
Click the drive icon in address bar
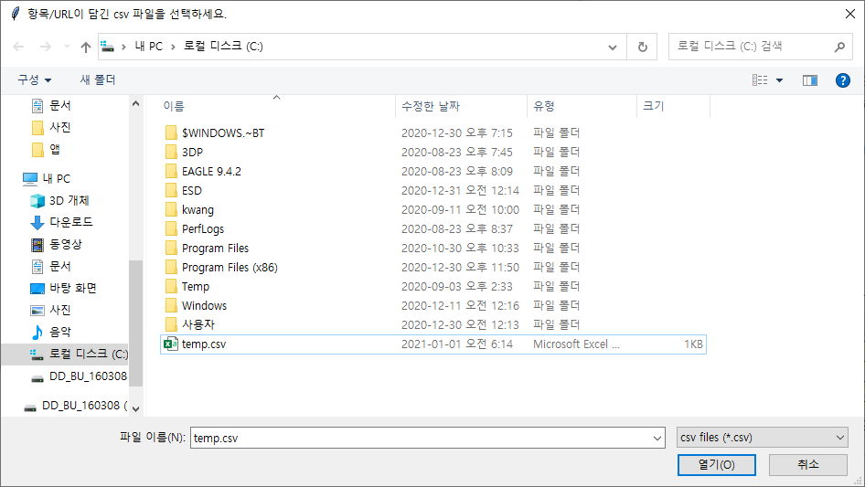(x=108, y=47)
